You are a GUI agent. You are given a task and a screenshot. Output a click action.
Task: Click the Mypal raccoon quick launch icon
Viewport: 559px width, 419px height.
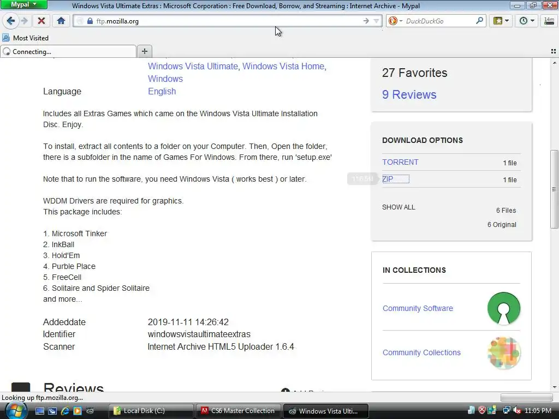pos(90,411)
